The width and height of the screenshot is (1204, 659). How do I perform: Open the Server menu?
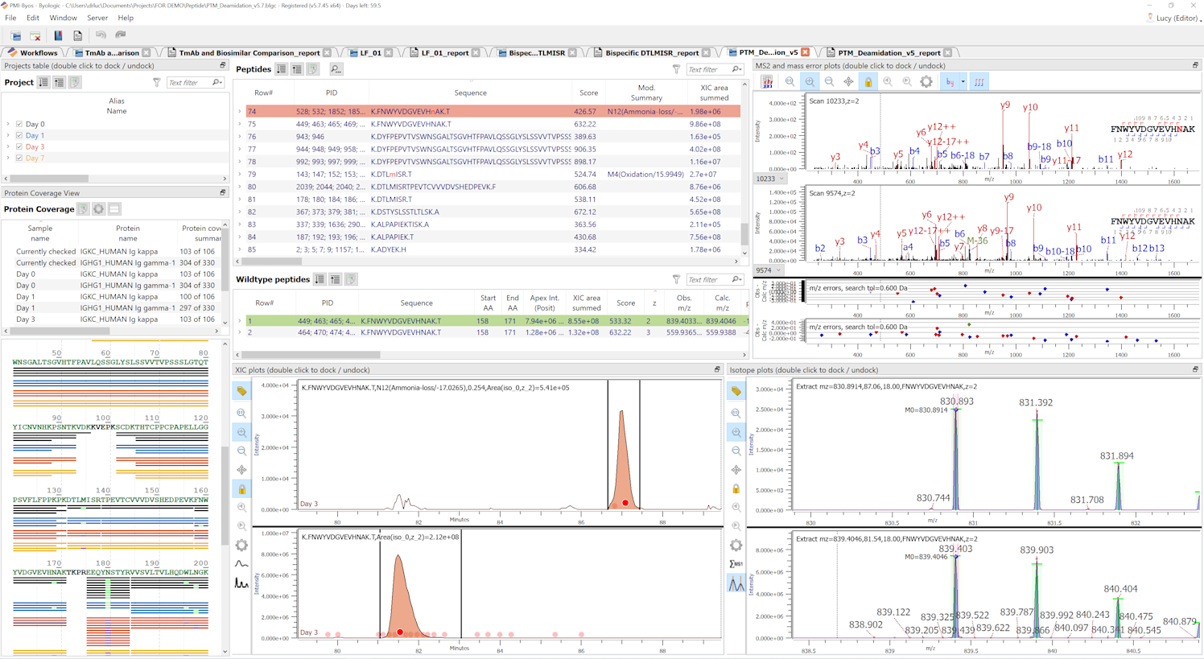coord(97,18)
